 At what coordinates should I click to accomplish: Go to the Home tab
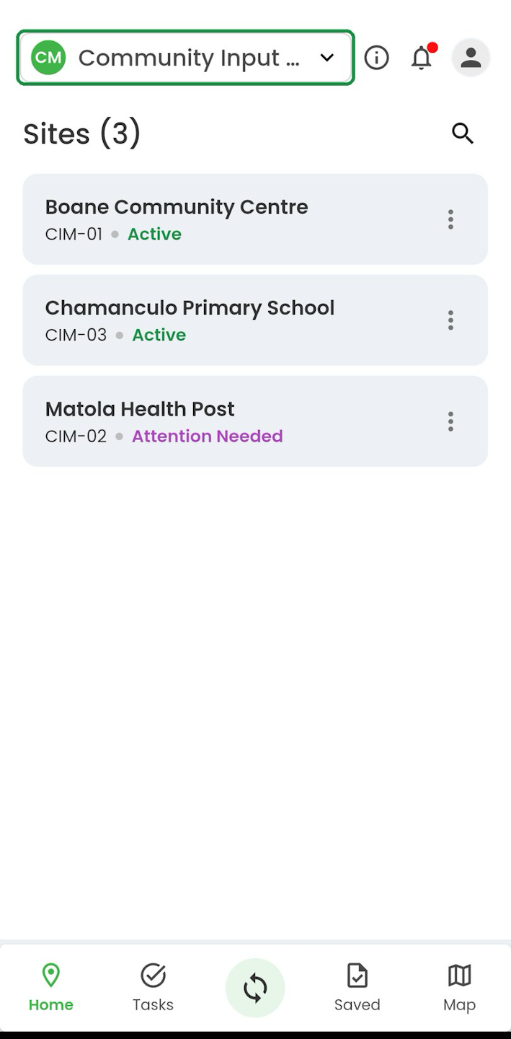point(51,988)
